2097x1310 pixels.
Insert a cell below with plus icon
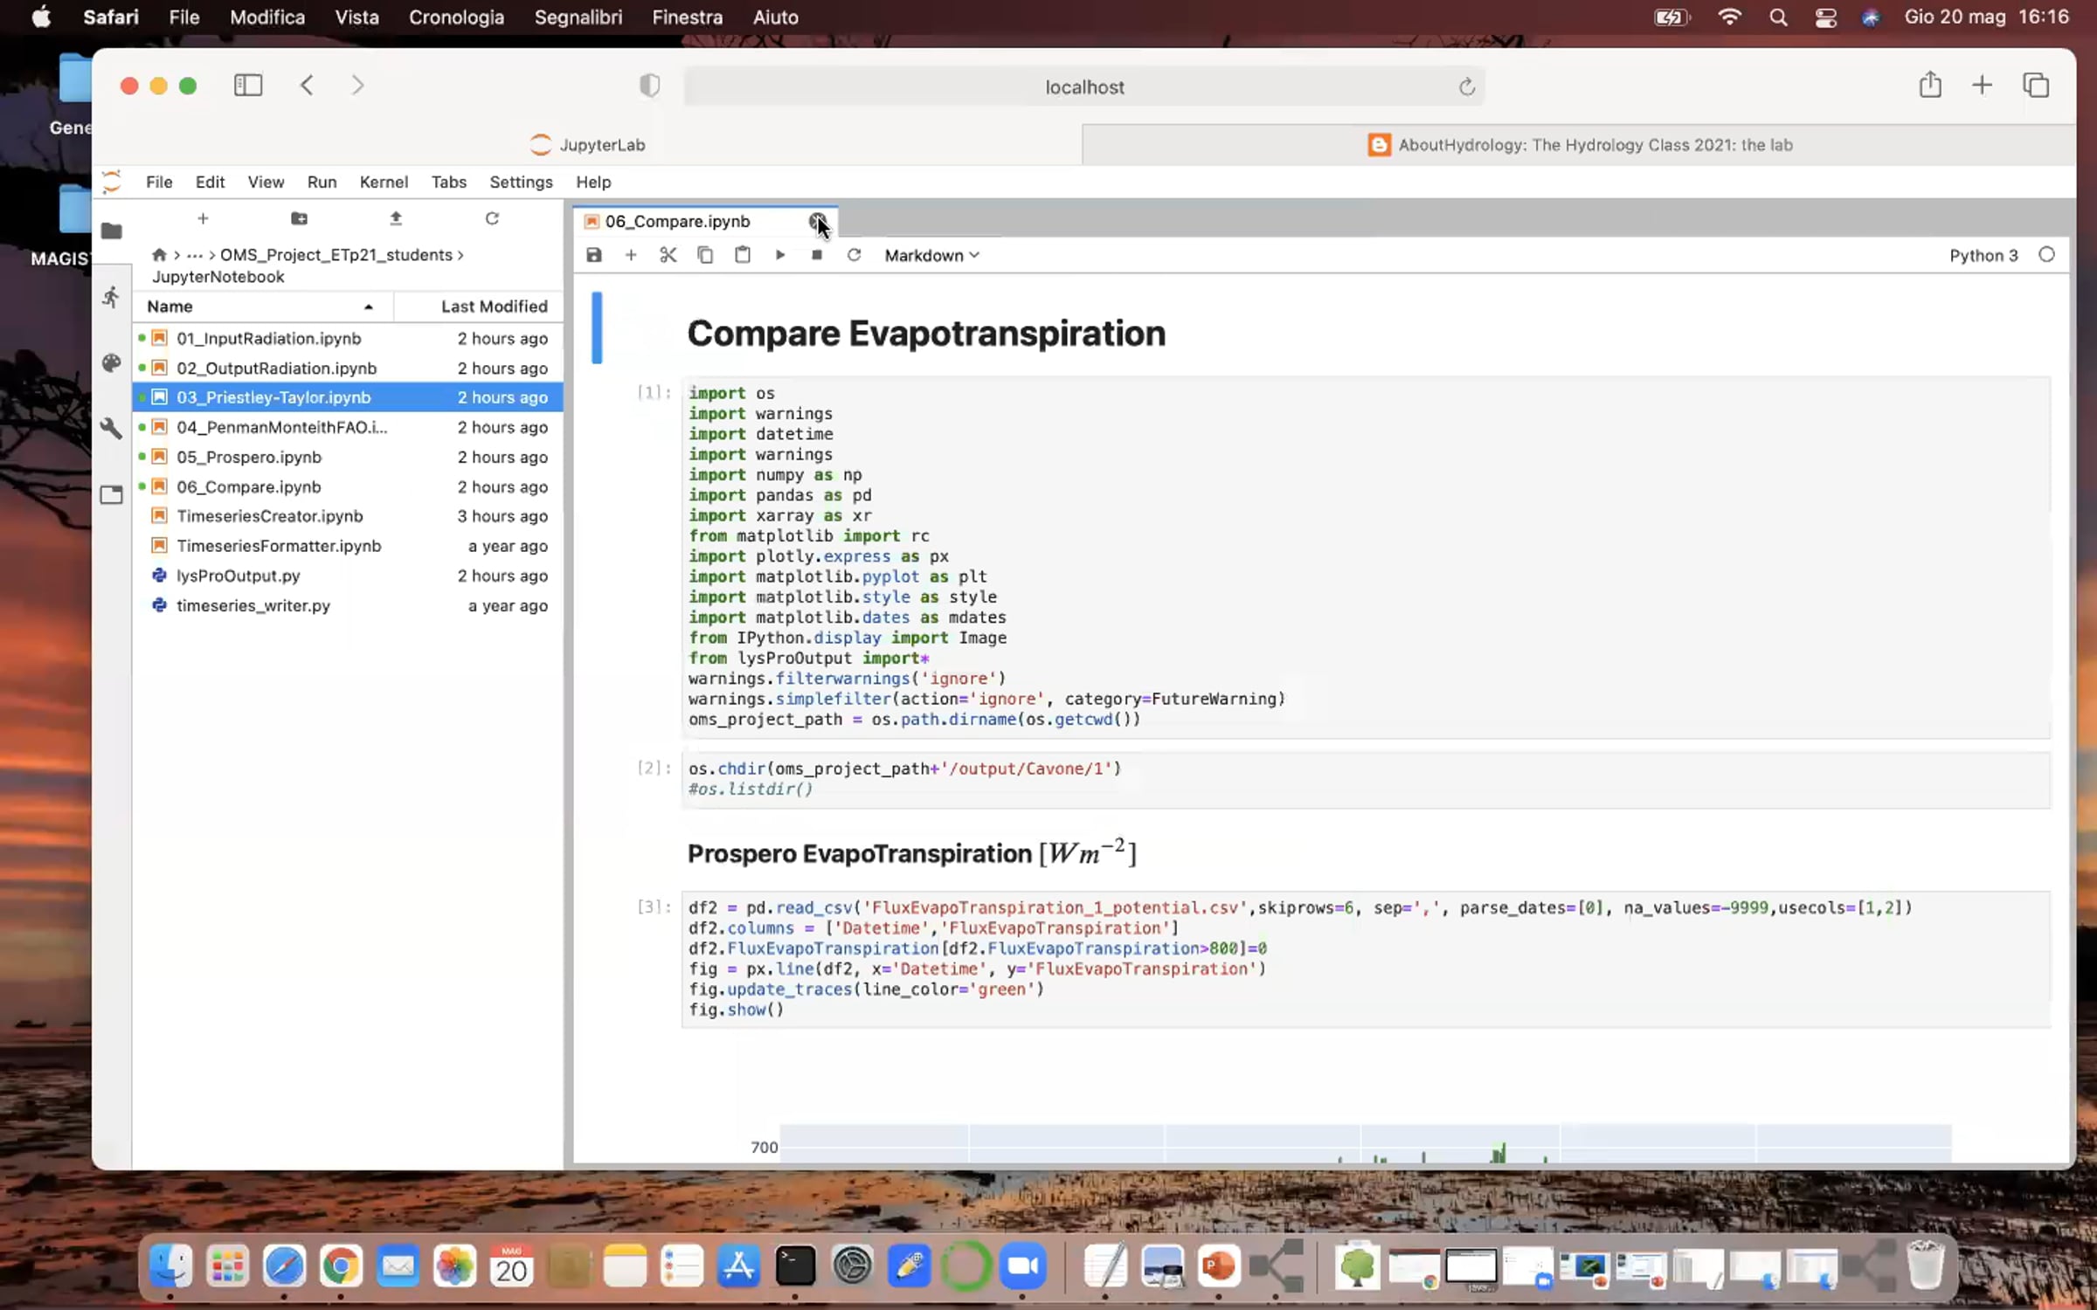(631, 255)
